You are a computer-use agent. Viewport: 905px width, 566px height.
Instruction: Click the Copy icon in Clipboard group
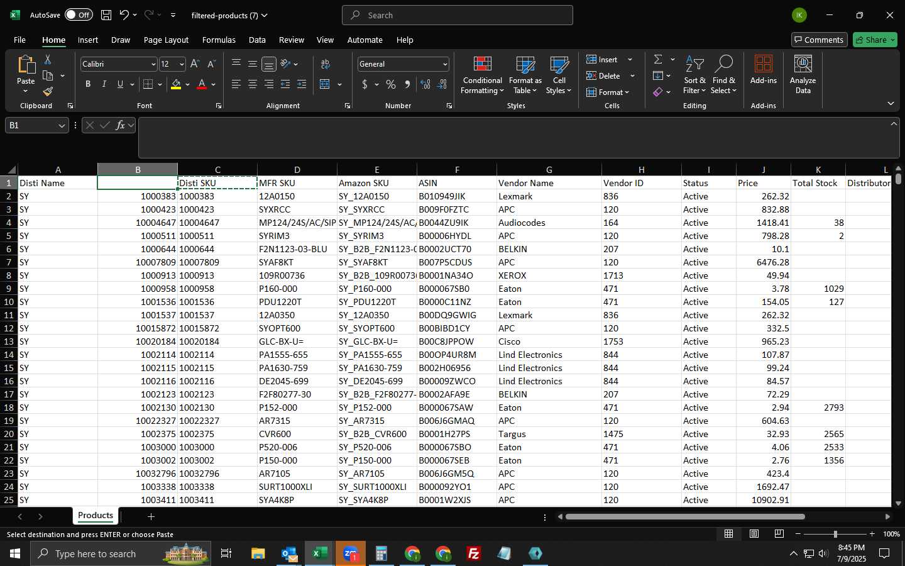pos(48,76)
